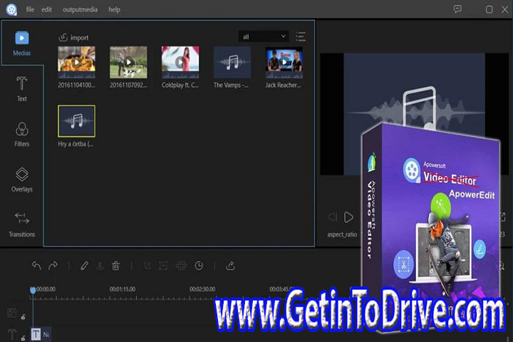The image size is (513, 342).
Task: Open the file menu
Action: 30,9
